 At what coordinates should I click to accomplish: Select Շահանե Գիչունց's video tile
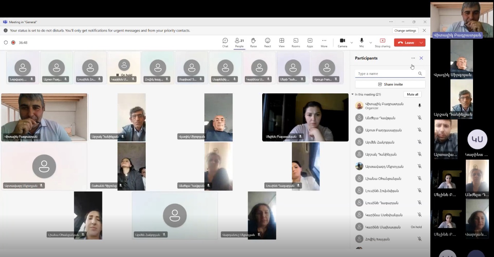pos(131,166)
